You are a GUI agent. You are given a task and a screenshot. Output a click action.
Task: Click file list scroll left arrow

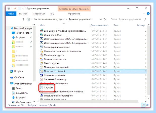(x=38, y=101)
